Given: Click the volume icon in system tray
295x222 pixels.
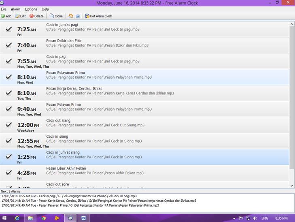Looking at the screenshot, I should click(x=255, y=218).
